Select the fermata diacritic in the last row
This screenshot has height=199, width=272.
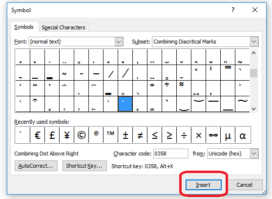click(x=37, y=104)
